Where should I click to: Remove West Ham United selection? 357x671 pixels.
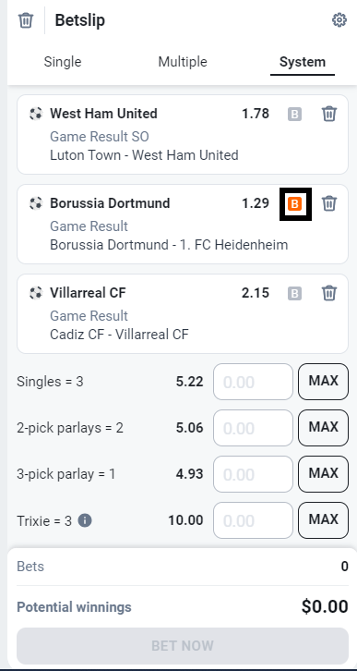328,115
